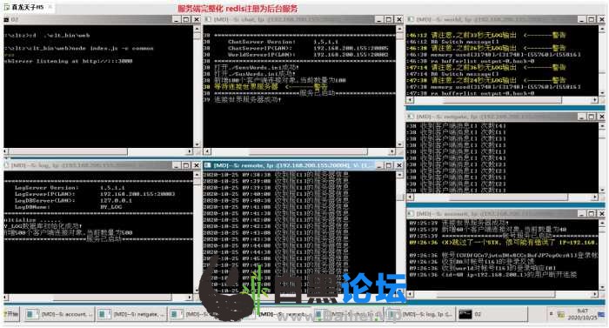This screenshot has height=328, width=609.
Task: Open the log window's system menu icon
Action: click(x=7, y=165)
